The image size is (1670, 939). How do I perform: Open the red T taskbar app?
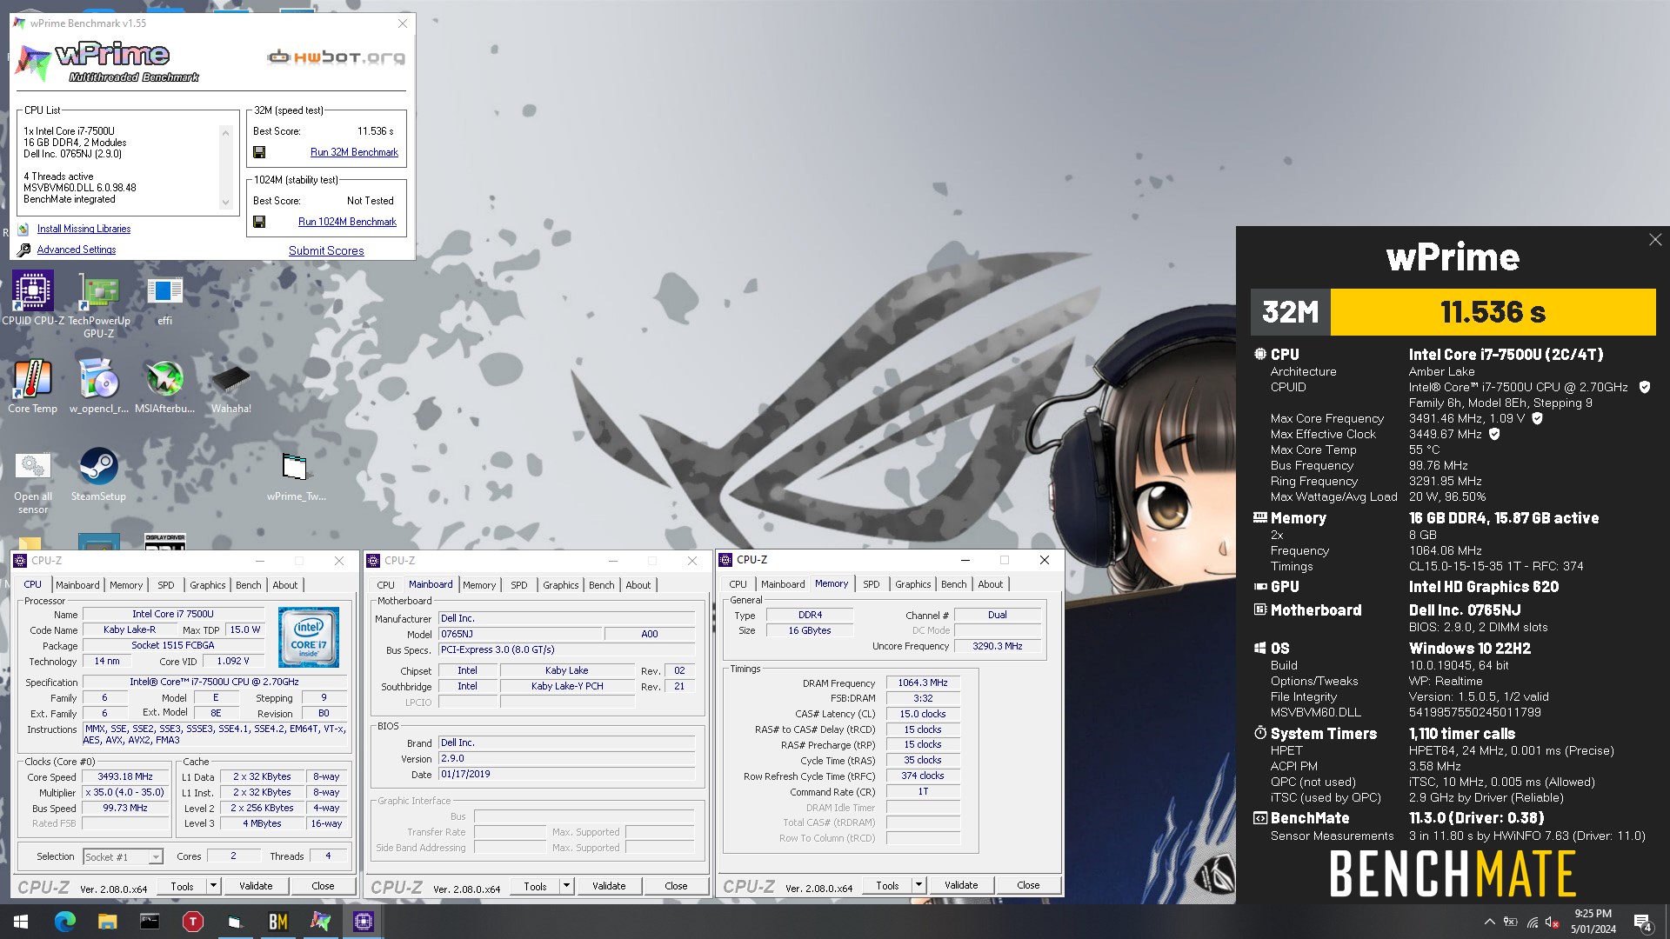tap(192, 922)
